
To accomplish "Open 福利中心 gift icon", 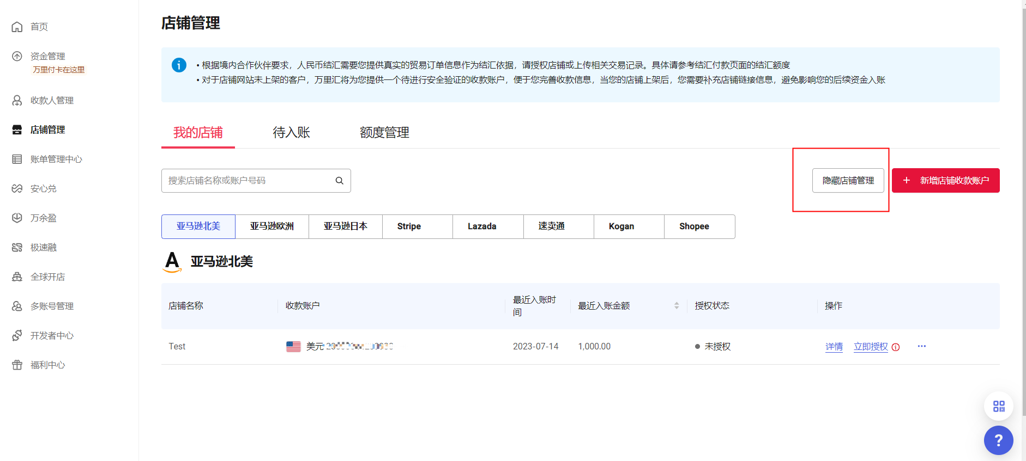I will pyautogui.click(x=17, y=365).
